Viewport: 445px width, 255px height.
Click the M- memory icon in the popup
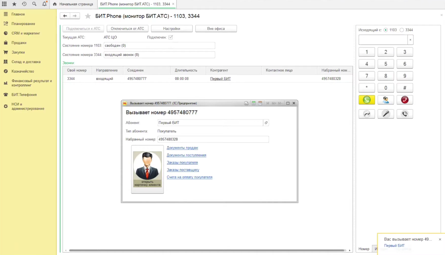click(x=280, y=103)
